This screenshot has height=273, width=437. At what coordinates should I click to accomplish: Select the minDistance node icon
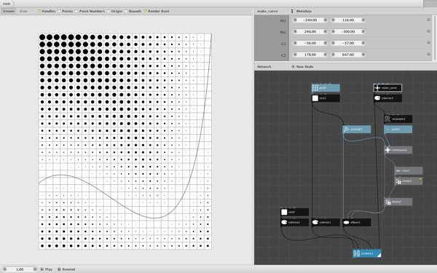(x=387, y=150)
